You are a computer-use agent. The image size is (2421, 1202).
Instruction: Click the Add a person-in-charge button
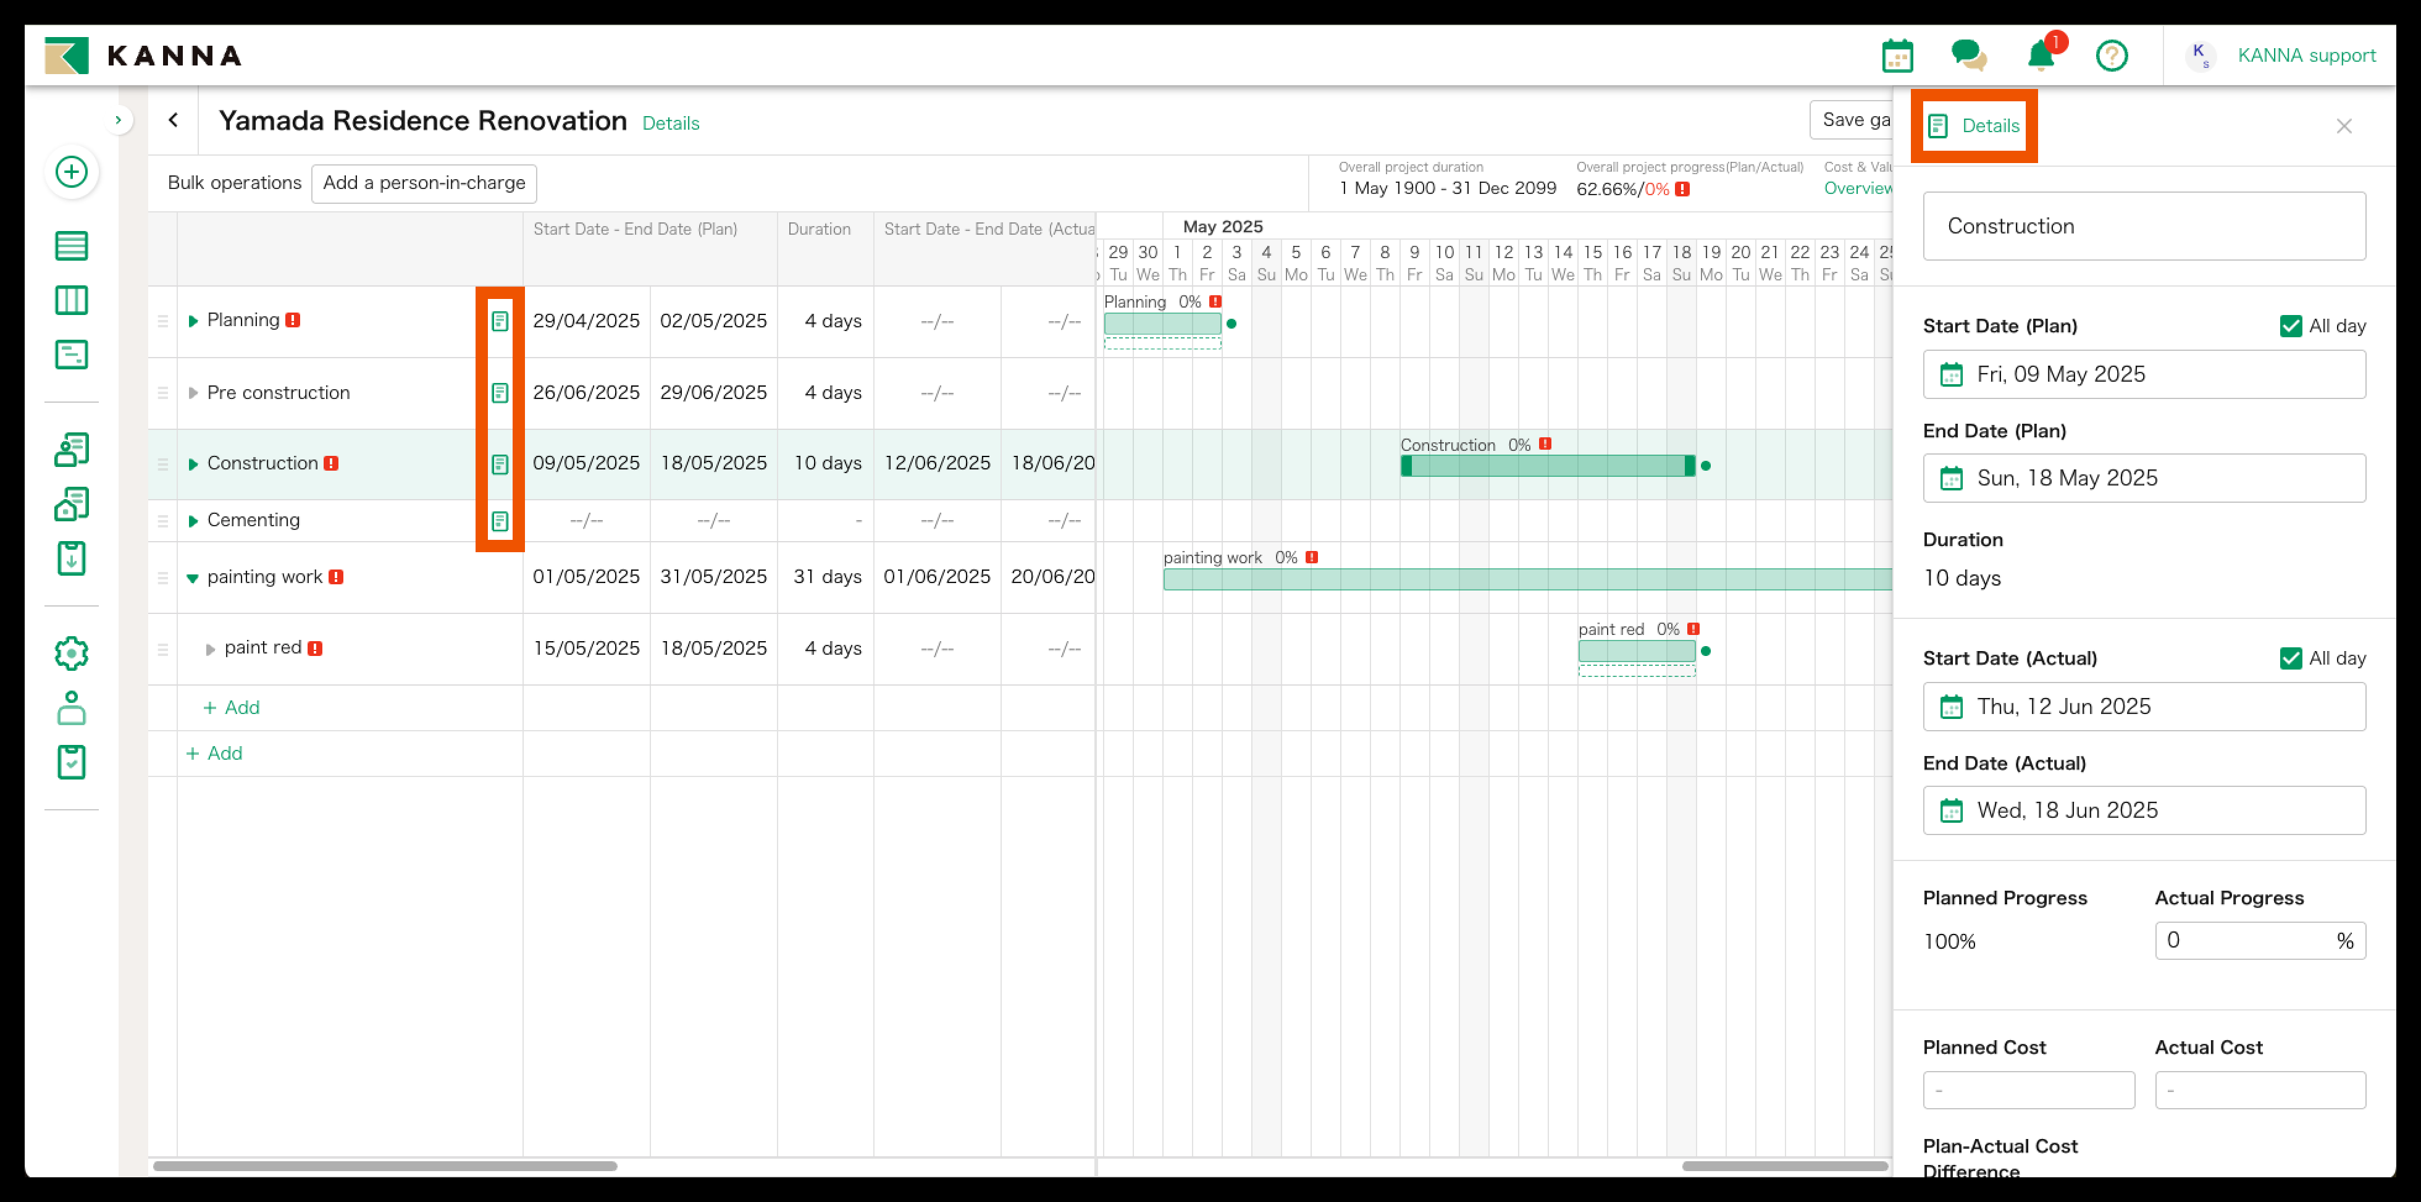pos(424,182)
